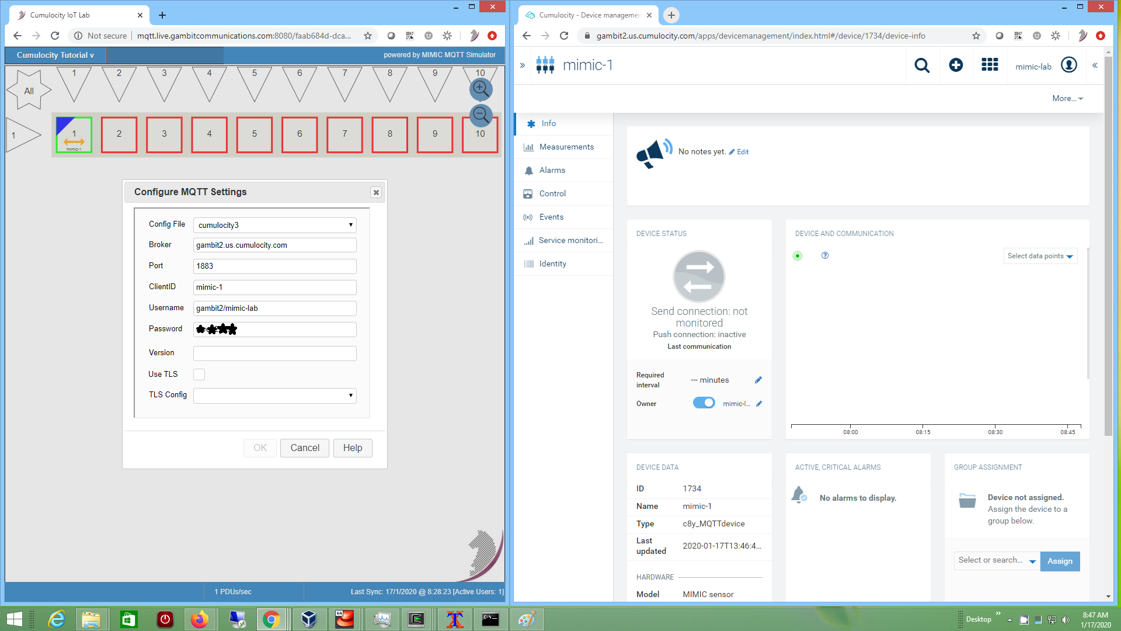1121x631 pixels.
Task: Open new tab in left browser
Action: pos(162,15)
